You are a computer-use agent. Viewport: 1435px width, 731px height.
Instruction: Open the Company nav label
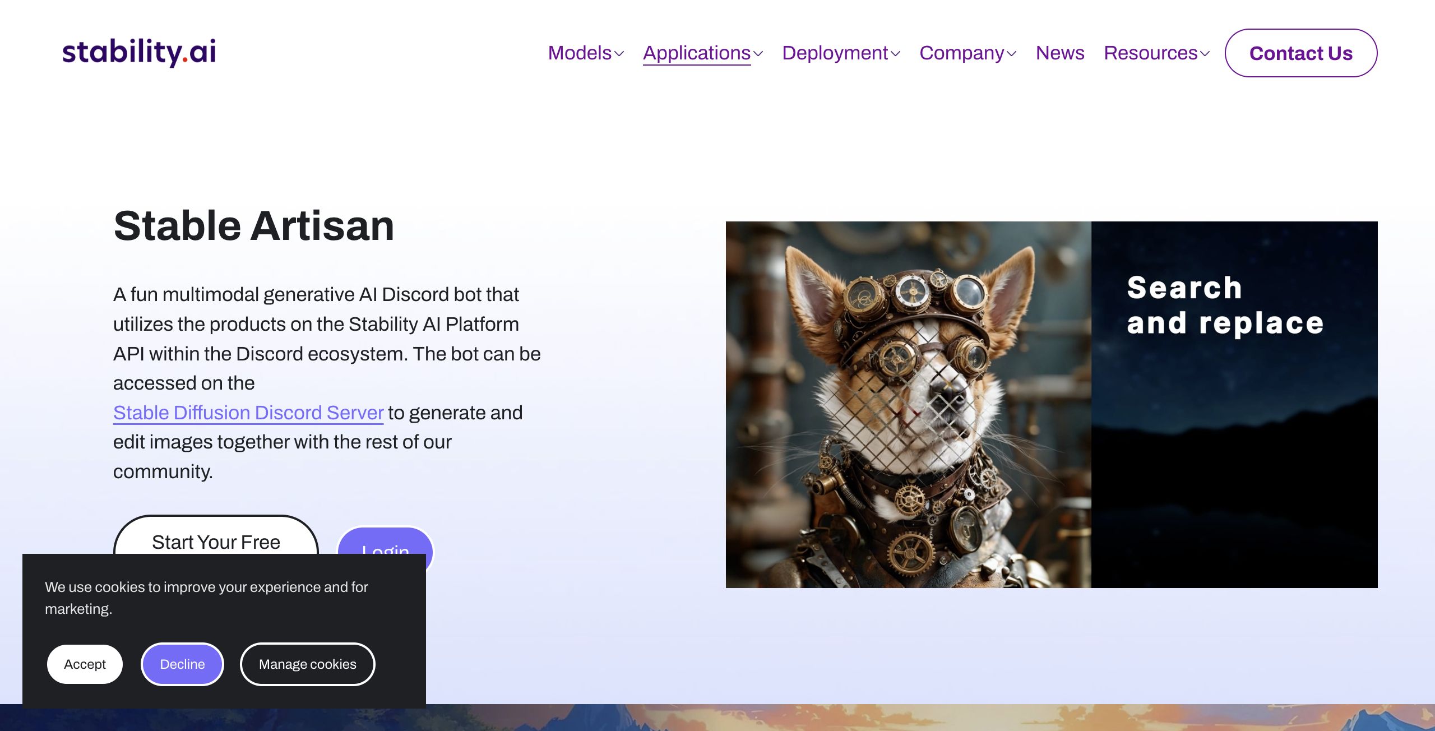[961, 53]
